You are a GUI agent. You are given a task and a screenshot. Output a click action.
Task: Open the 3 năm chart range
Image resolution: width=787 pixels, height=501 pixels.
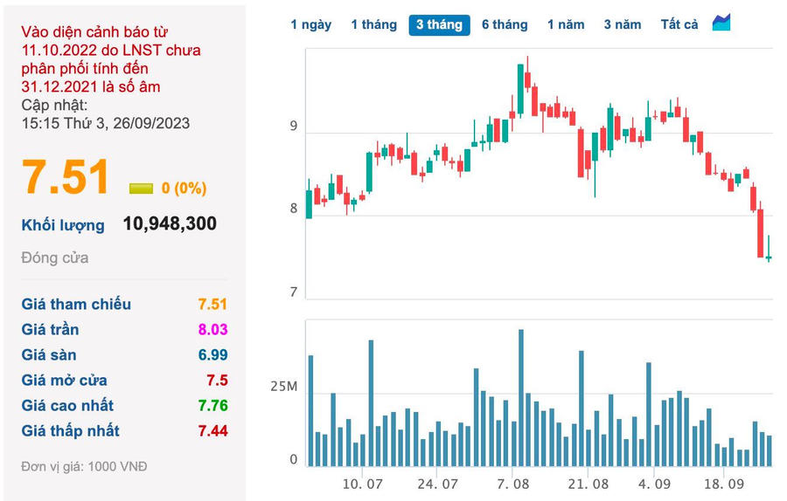pyautogui.click(x=622, y=24)
